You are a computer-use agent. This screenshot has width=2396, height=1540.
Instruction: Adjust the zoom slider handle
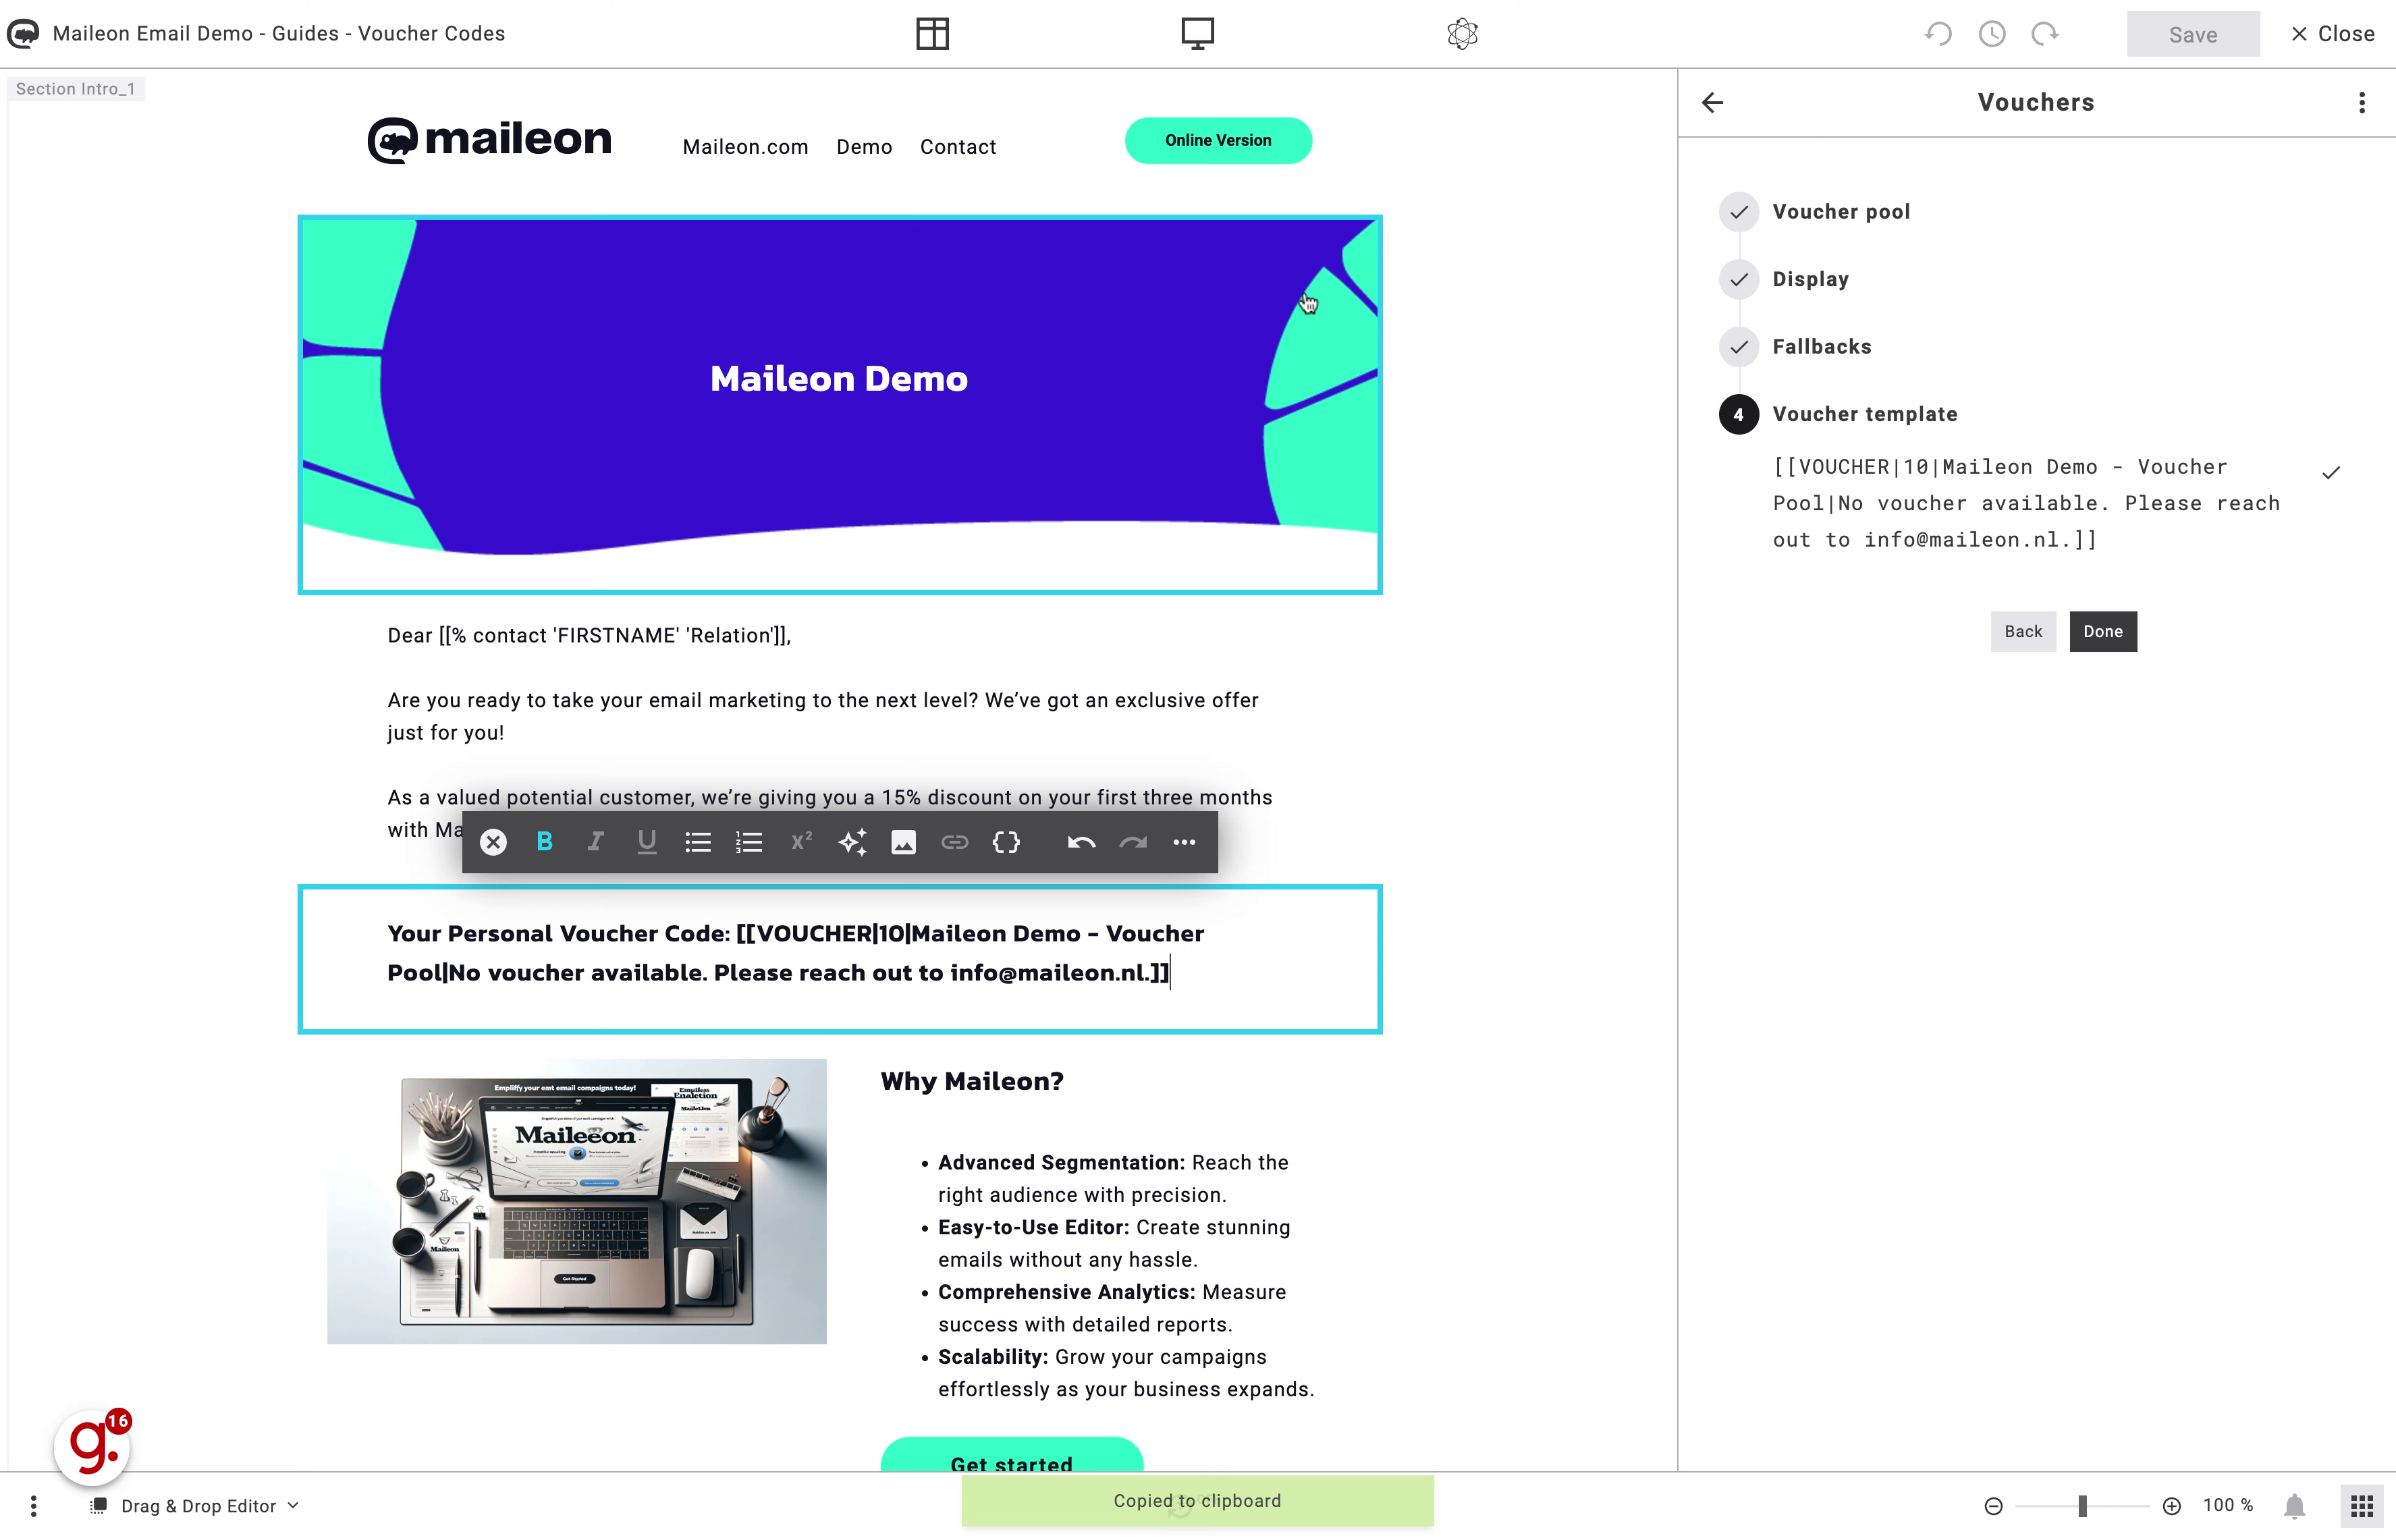(x=2083, y=1506)
